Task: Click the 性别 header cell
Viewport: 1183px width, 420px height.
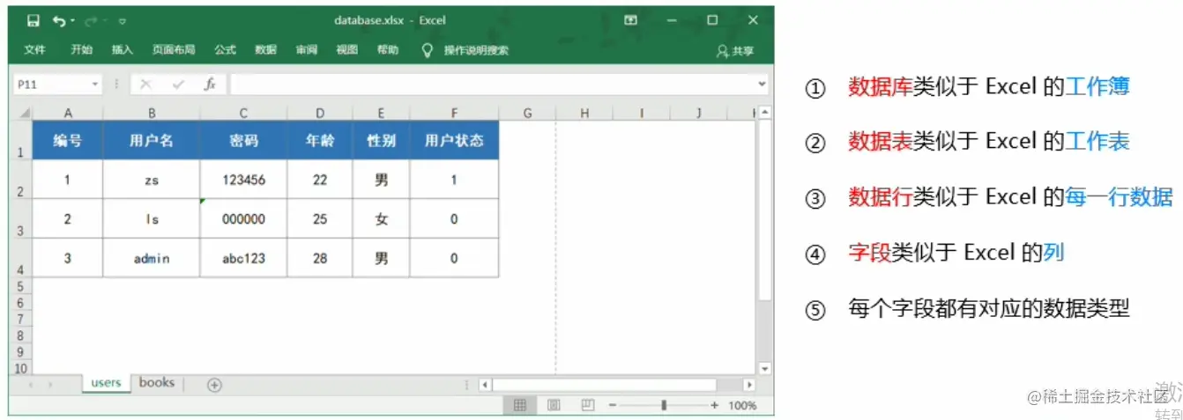Action: [381, 140]
